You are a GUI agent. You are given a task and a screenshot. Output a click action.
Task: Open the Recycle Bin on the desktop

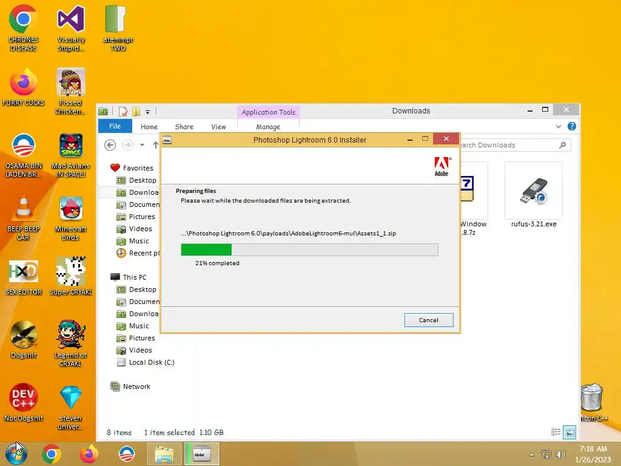tap(592, 402)
